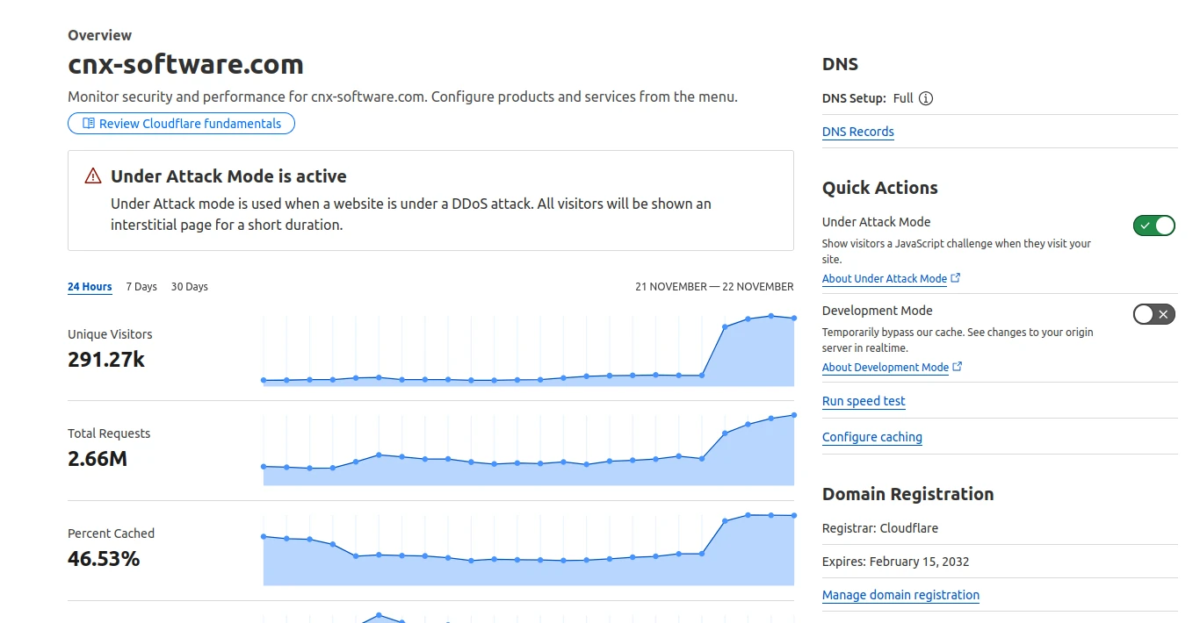Open Manage domain registration link

coord(900,595)
